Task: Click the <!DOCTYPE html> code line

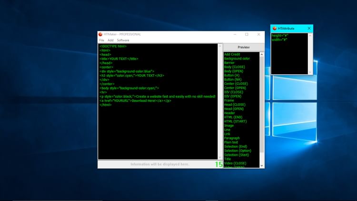Action: pyautogui.click(x=113, y=46)
